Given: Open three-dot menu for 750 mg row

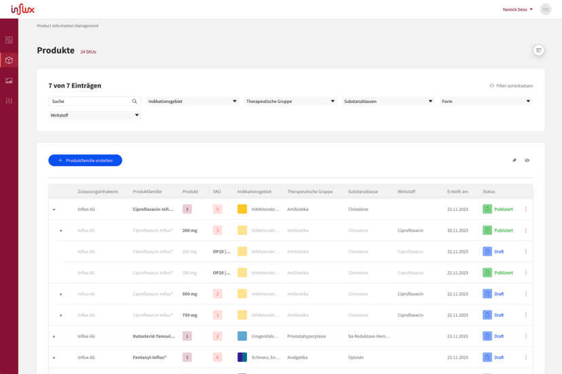Looking at the screenshot, I should pos(526,314).
